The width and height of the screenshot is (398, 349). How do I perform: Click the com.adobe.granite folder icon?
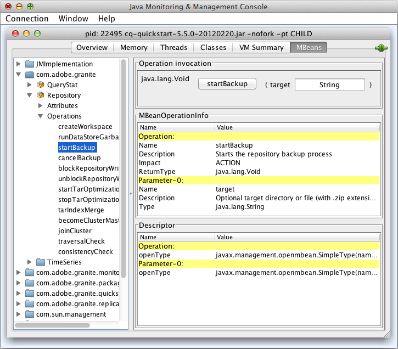30,74
